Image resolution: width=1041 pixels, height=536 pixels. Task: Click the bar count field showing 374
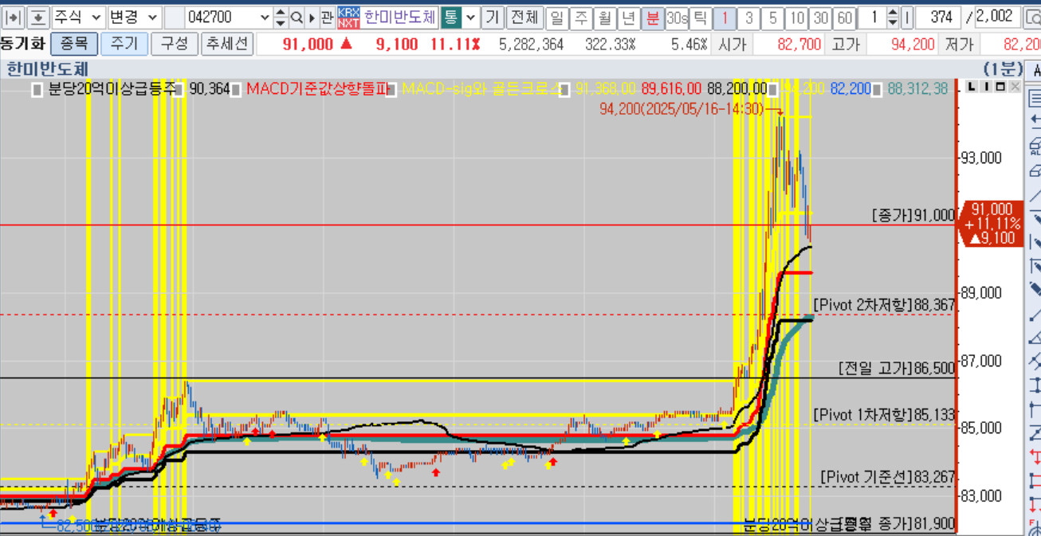939,17
